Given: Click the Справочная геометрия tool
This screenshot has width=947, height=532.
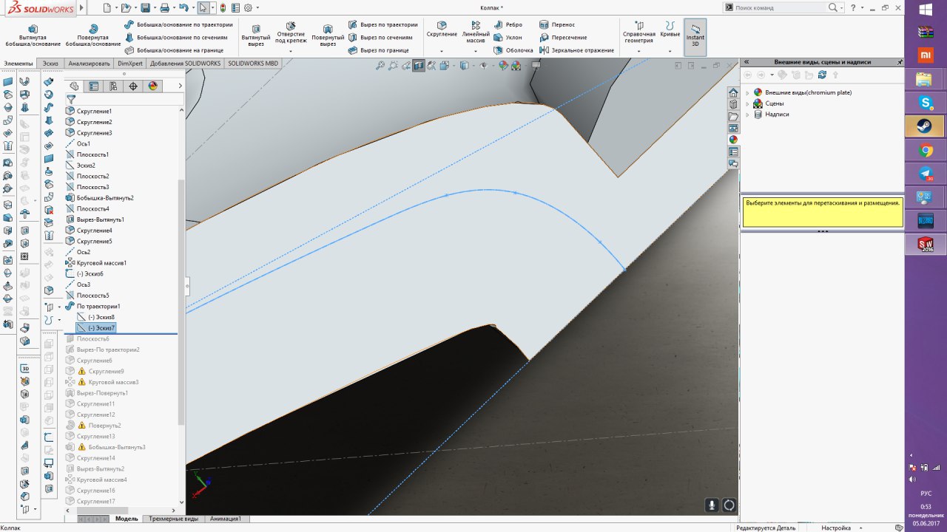Looking at the screenshot, I should pos(639,33).
